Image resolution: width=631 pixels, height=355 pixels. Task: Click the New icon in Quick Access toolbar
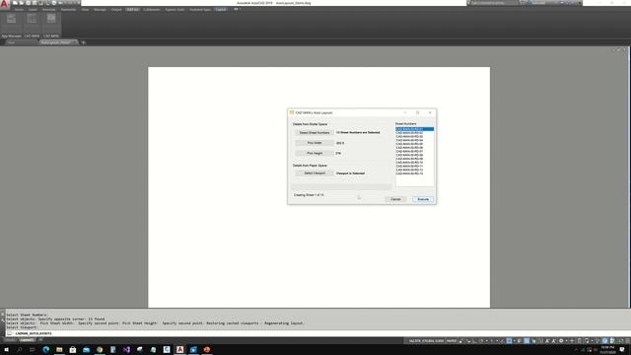[x=16, y=3]
